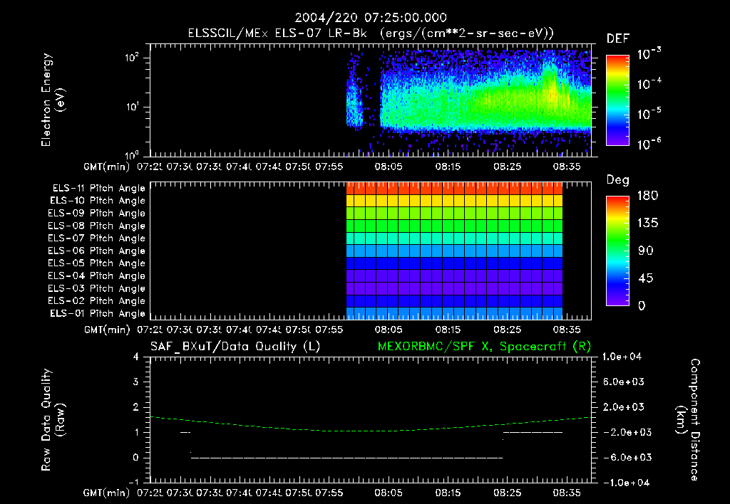Click the 08:25 tick on bottom time axis
This screenshot has width=730, height=504.
507,493
